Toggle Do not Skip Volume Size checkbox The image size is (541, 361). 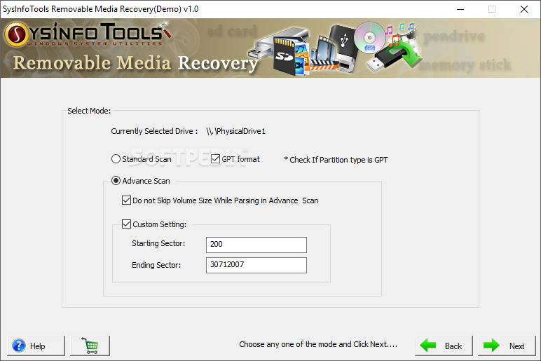point(126,200)
